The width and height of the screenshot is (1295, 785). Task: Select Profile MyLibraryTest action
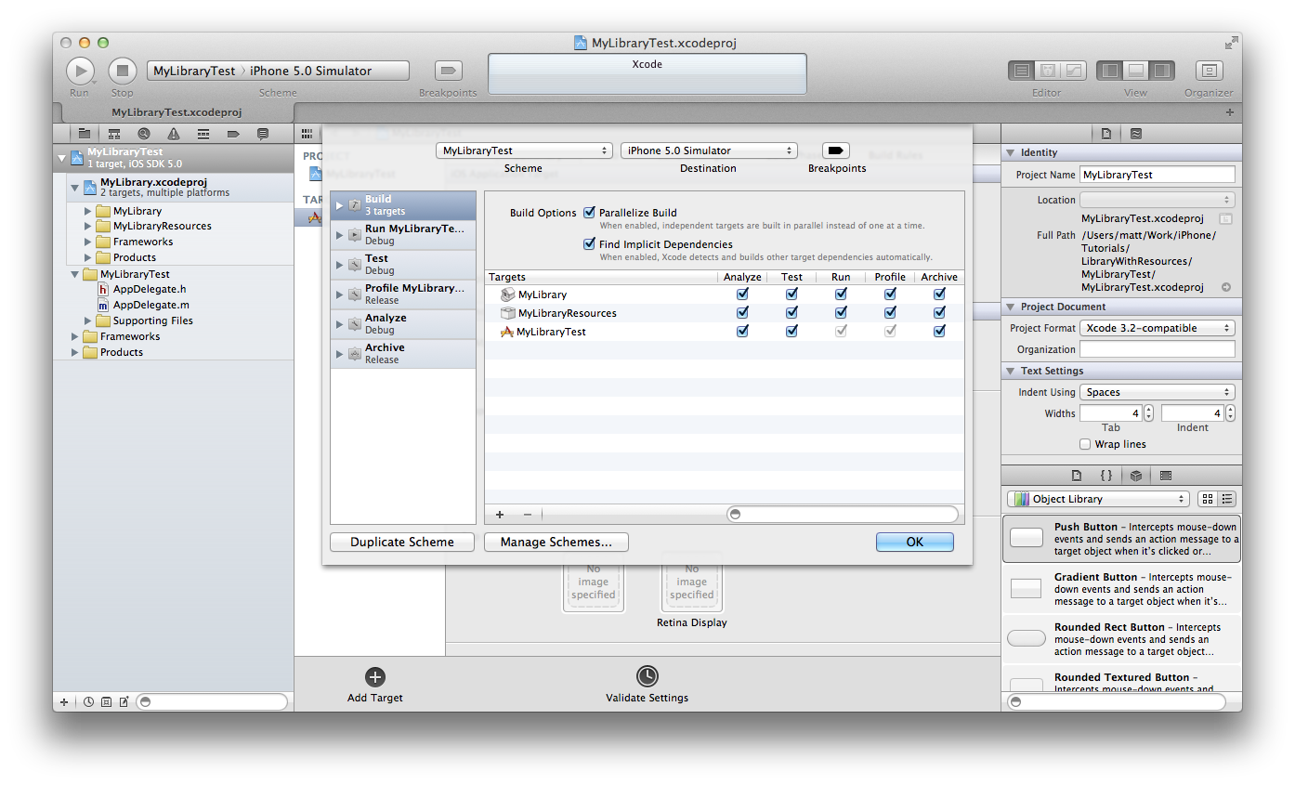point(403,294)
